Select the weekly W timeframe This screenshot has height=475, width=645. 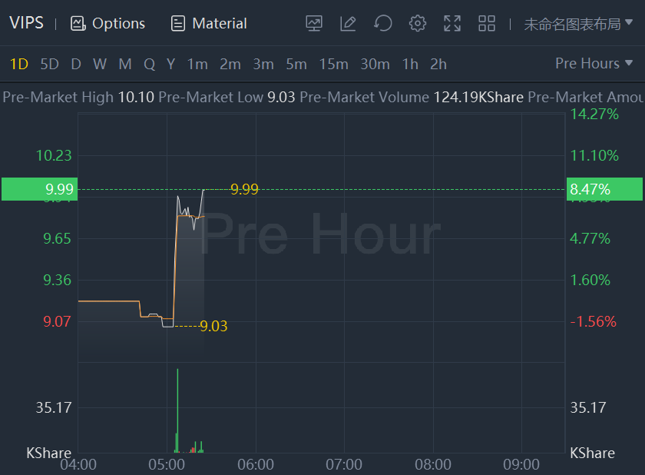[100, 64]
